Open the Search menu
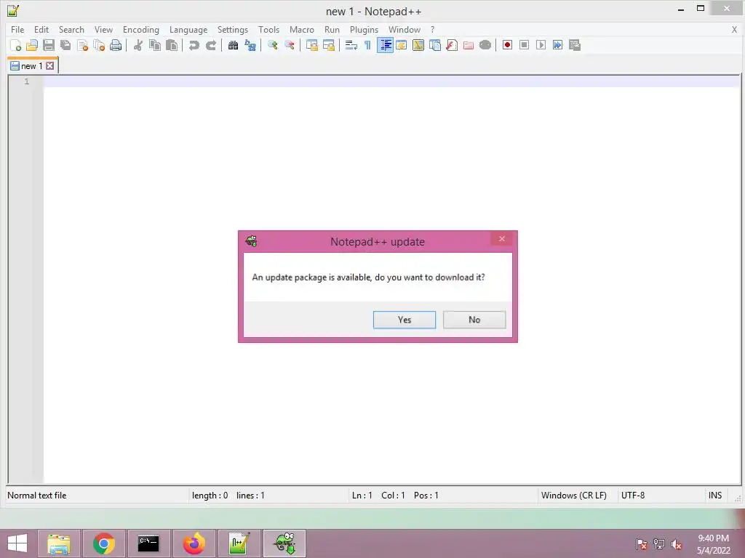This screenshot has width=745, height=558. pyautogui.click(x=71, y=29)
